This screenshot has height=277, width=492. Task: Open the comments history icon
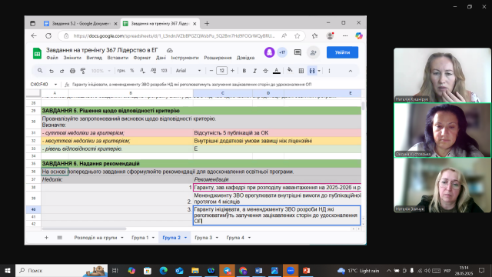tap(298, 52)
